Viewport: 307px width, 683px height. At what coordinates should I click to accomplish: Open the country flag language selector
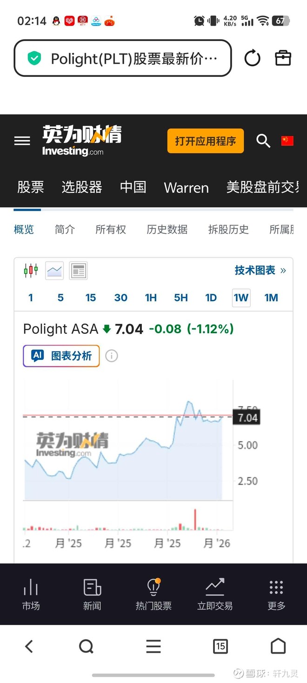click(x=287, y=141)
